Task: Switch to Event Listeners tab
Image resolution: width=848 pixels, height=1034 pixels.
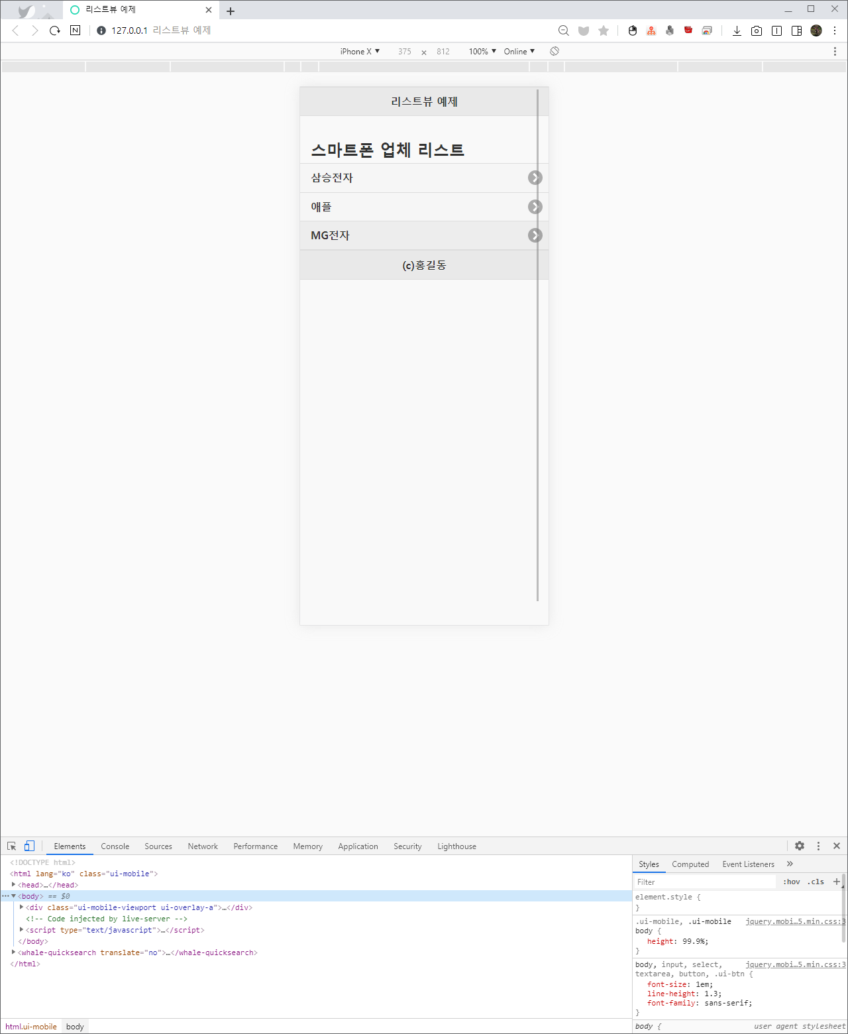Action: [x=748, y=864]
